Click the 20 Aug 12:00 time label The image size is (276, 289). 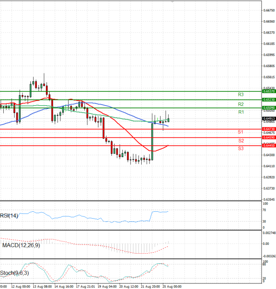tap(129, 287)
